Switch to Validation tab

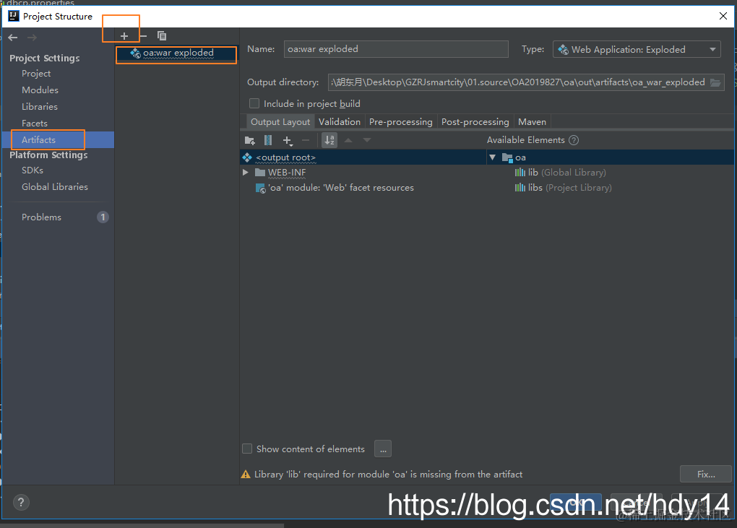point(340,121)
